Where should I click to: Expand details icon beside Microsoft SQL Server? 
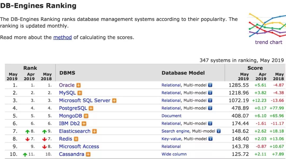(x=114, y=100)
